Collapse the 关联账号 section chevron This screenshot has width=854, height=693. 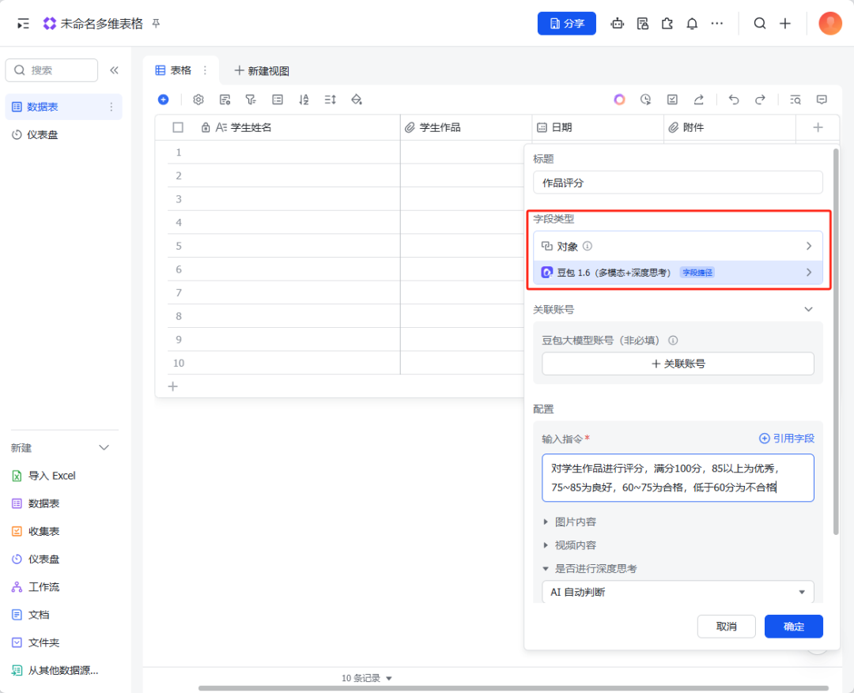click(x=808, y=310)
